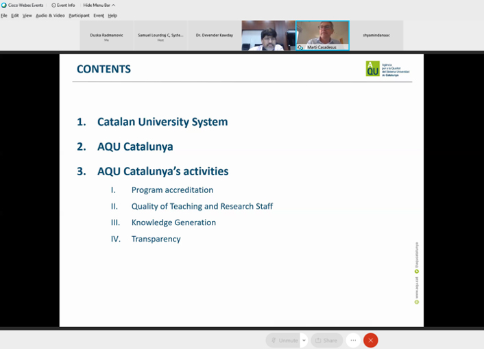
Task: Click the 'Transparency' line
Action: [156, 239]
